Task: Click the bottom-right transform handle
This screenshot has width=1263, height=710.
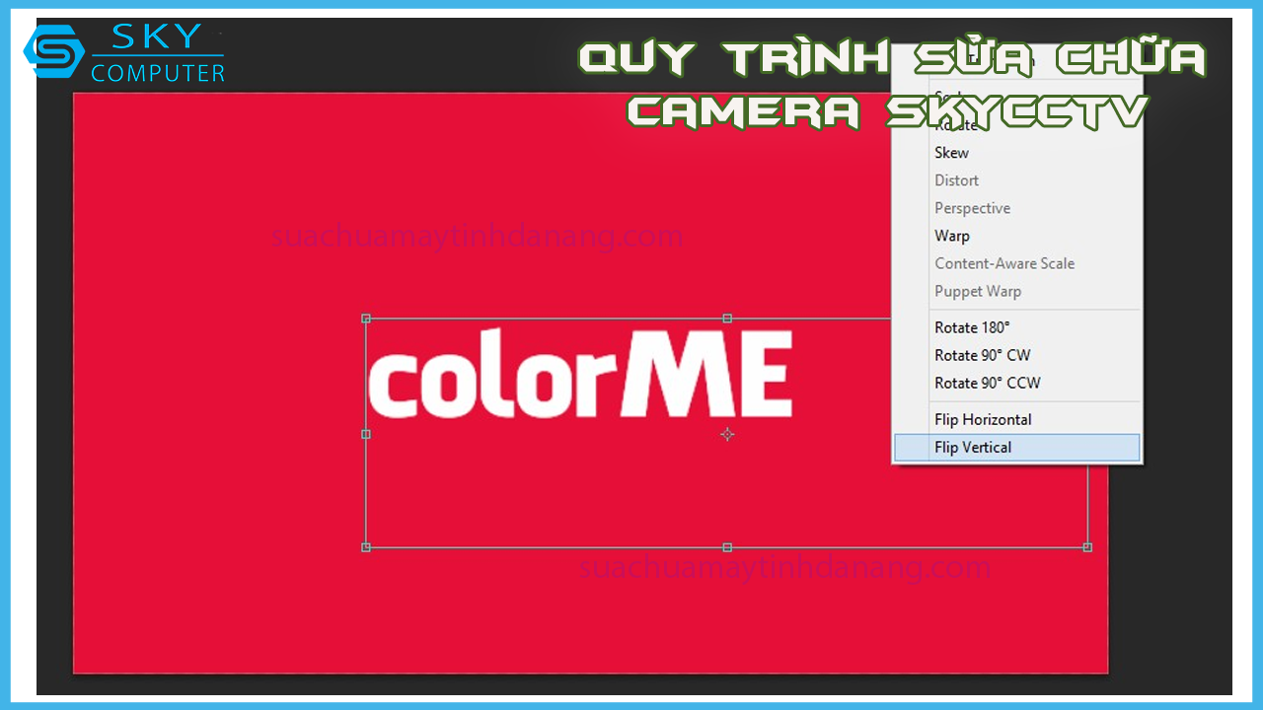Action: pyautogui.click(x=1087, y=547)
